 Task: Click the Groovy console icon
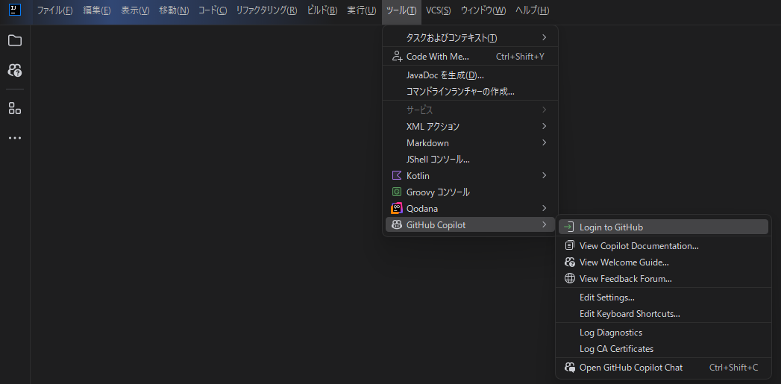[397, 192]
